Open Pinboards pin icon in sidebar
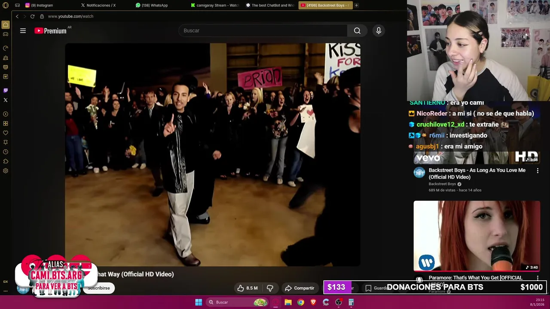Viewport: 550px width, 309px height. [x=6, y=142]
